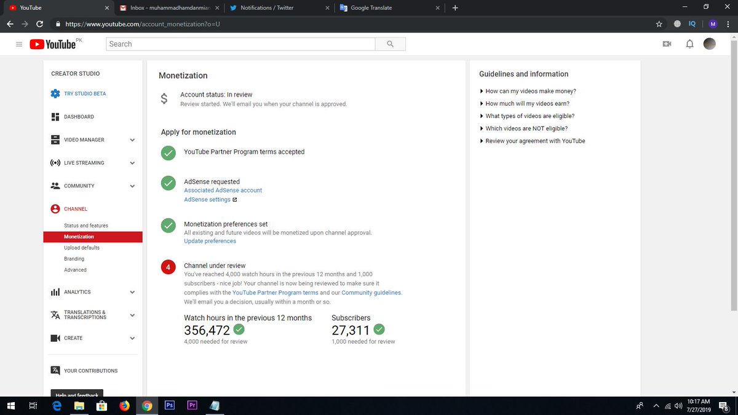The image size is (738, 415).
Task: Click the Help and feedback button
Action: [x=77, y=393]
